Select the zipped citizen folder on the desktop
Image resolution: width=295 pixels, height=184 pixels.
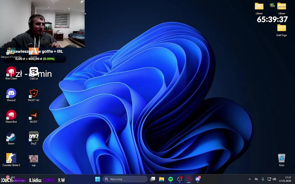point(282,8)
